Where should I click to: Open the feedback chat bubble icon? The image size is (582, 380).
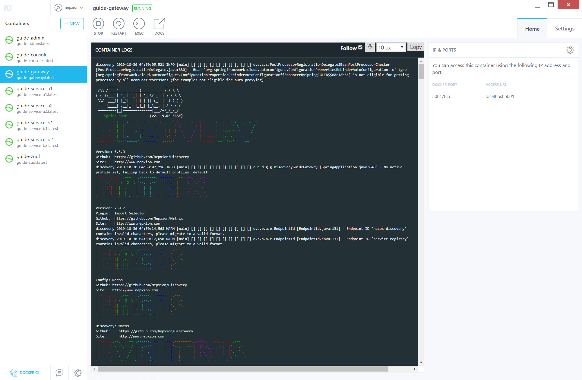(59, 373)
